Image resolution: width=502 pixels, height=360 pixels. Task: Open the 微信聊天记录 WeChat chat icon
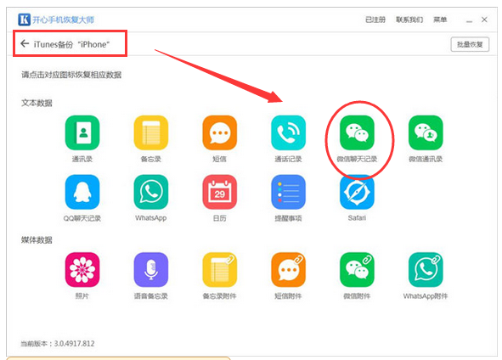click(357, 132)
